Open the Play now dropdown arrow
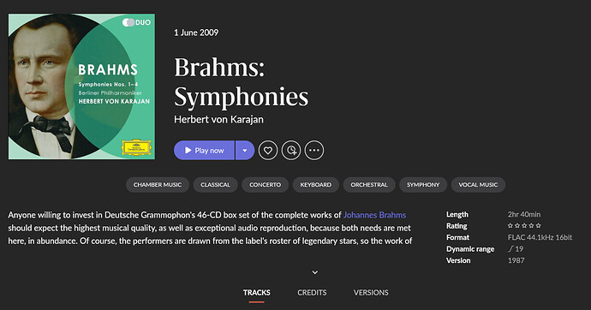Screen dimensions: 591x310 click(245, 151)
